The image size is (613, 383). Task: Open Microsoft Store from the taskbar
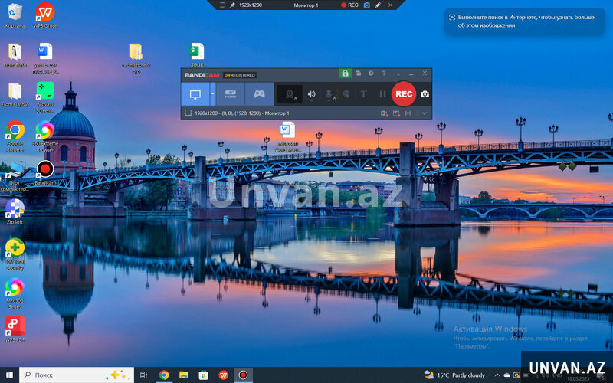tap(204, 375)
